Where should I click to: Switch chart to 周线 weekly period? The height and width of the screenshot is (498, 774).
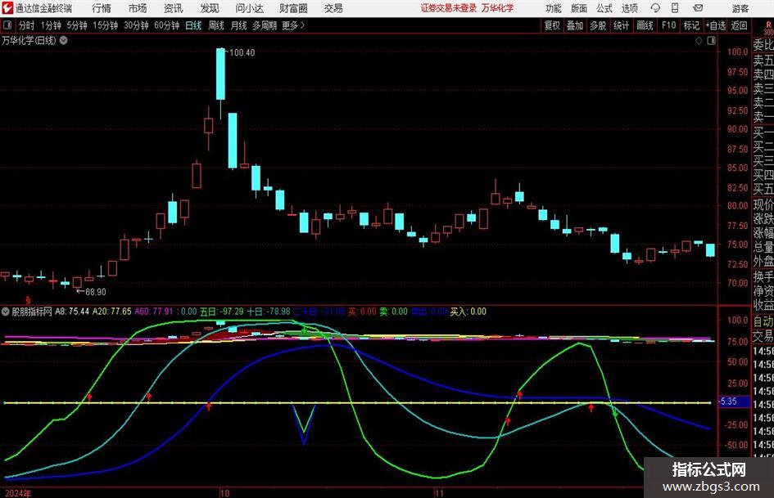(216, 25)
